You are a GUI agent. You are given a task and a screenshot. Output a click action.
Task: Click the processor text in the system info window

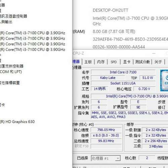tap(130, 21)
